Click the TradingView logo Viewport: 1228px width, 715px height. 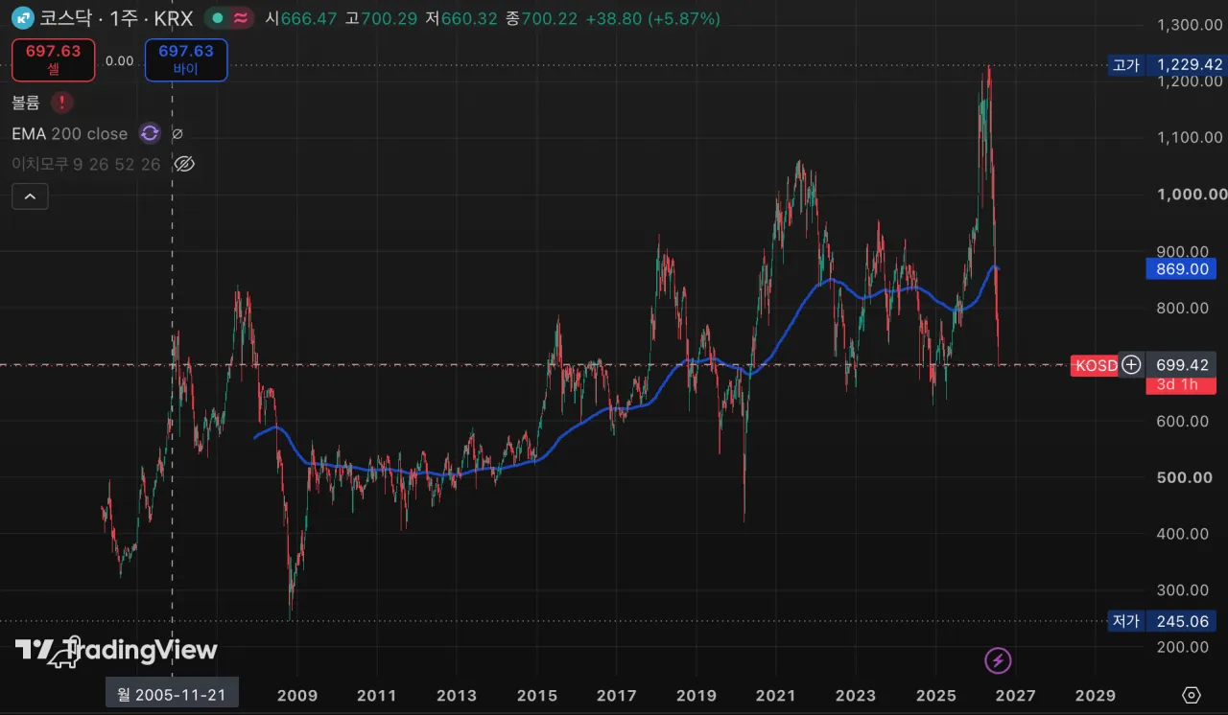point(116,652)
